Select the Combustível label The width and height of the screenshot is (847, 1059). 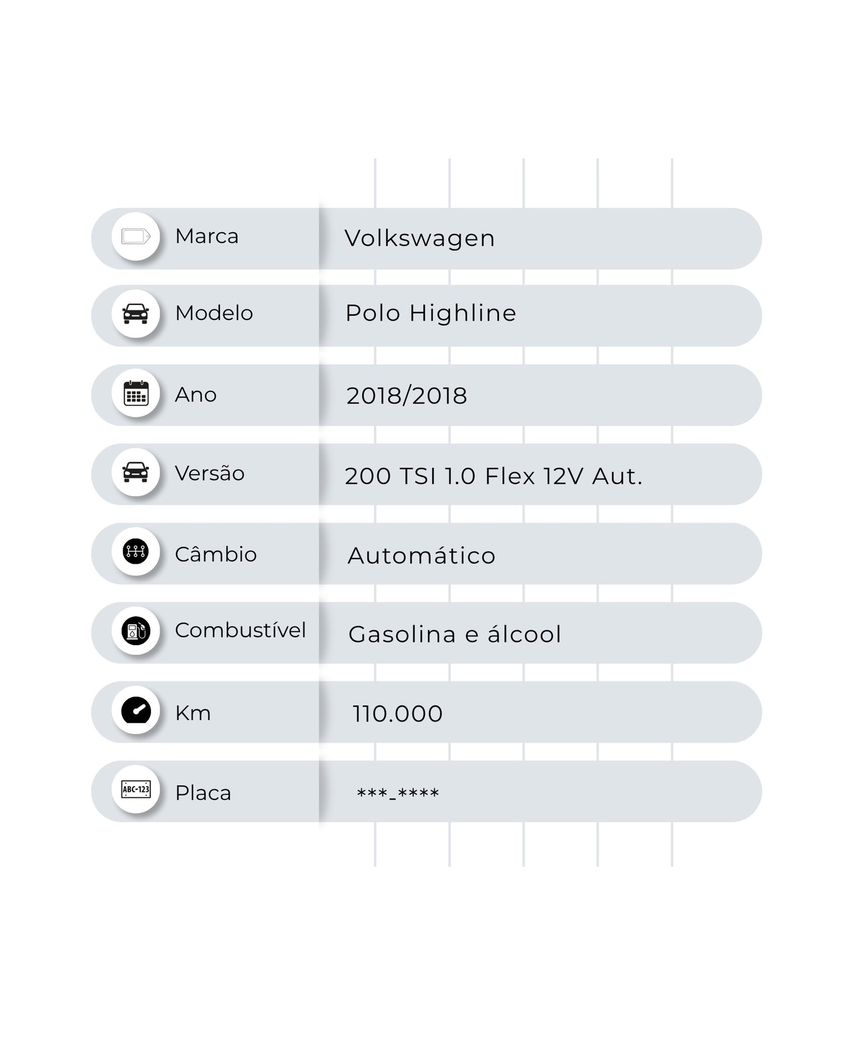click(x=240, y=630)
